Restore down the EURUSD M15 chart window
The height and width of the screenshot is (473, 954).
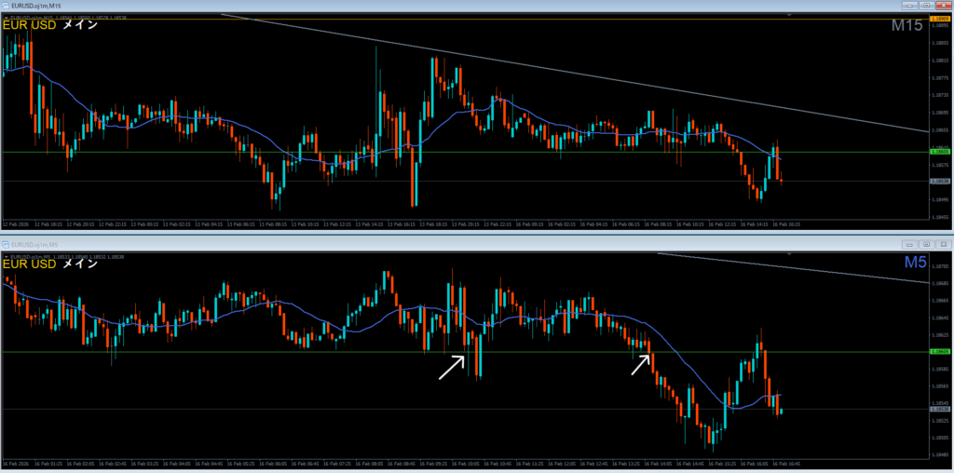tap(926, 6)
